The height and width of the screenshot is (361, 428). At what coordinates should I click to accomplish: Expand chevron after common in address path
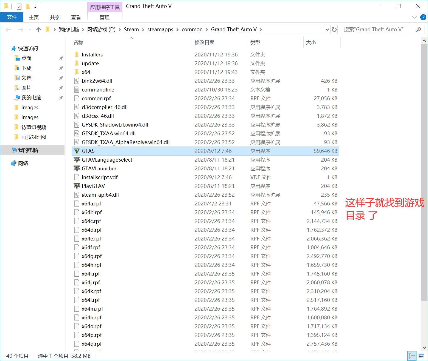point(207,30)
